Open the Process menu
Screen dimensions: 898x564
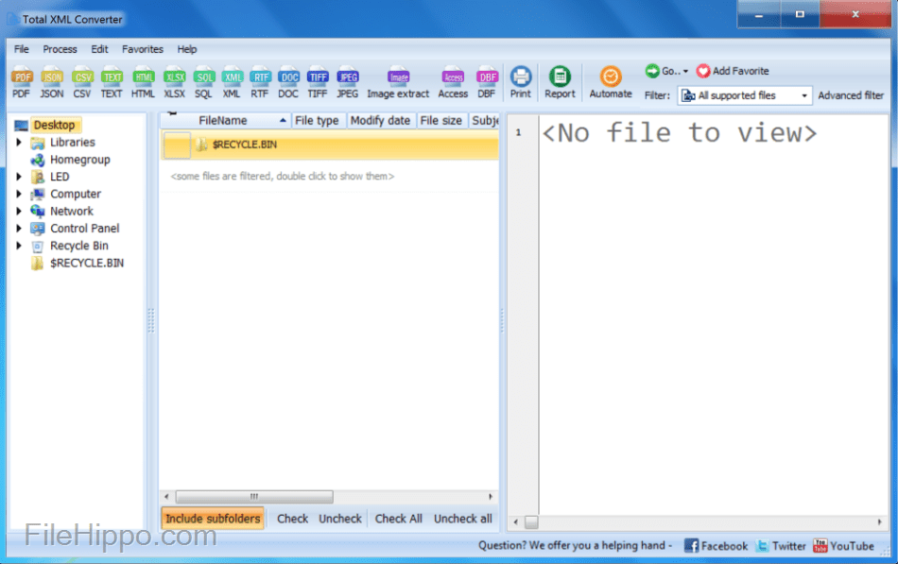pos(60,49)
